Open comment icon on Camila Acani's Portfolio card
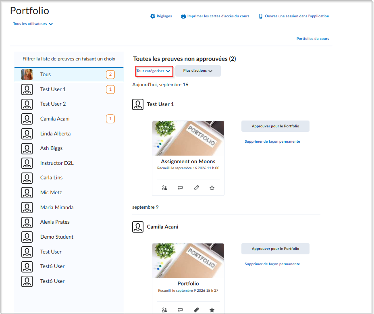374x314 pixels. [180, 310]
